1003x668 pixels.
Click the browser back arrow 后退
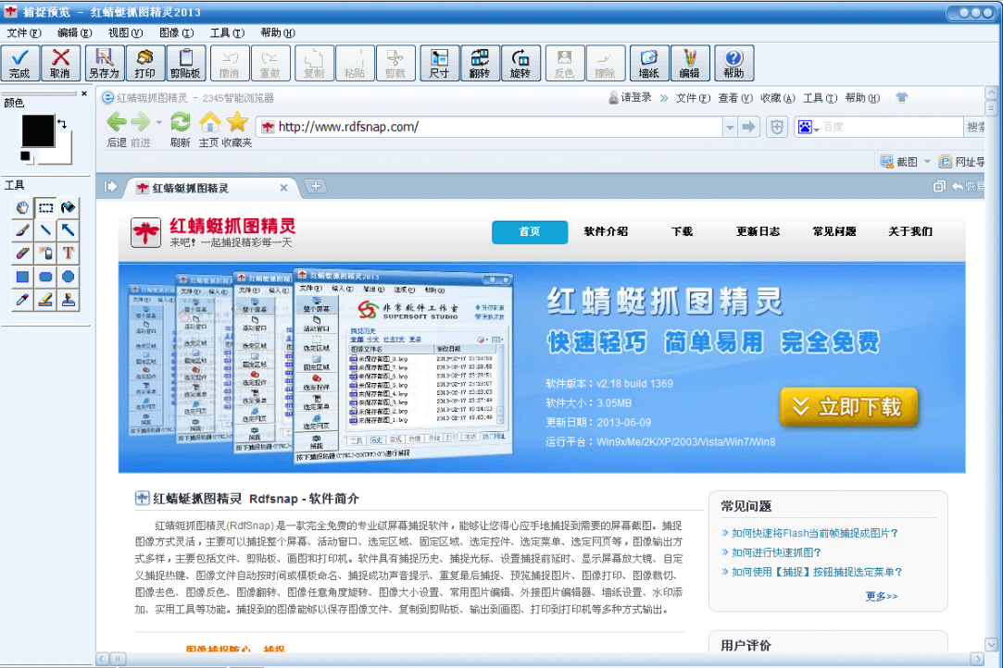tap(117, 122)
